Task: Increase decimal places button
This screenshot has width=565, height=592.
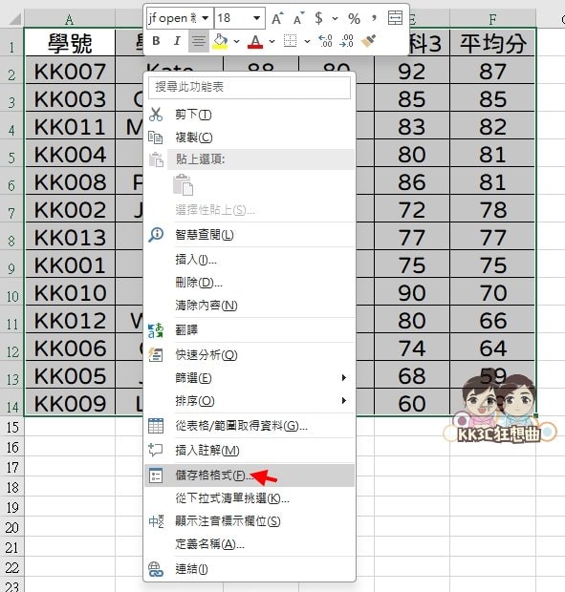Action: click(x=325, y=41)
